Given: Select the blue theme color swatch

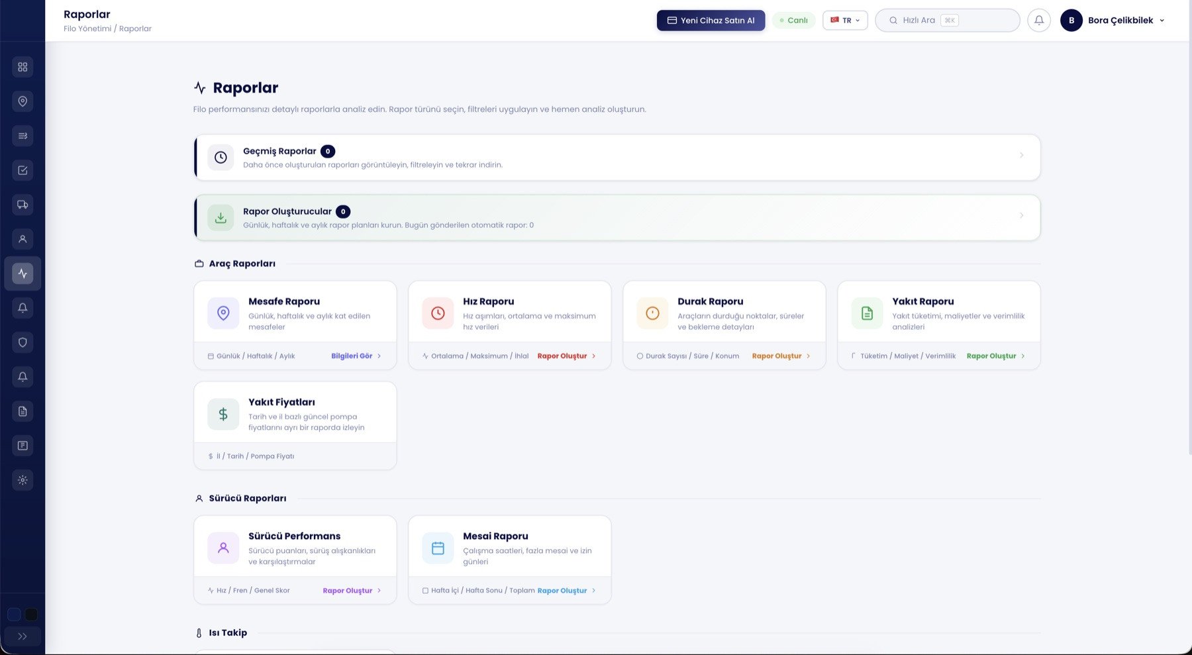Looking at the screenshot, I should 14,615.
